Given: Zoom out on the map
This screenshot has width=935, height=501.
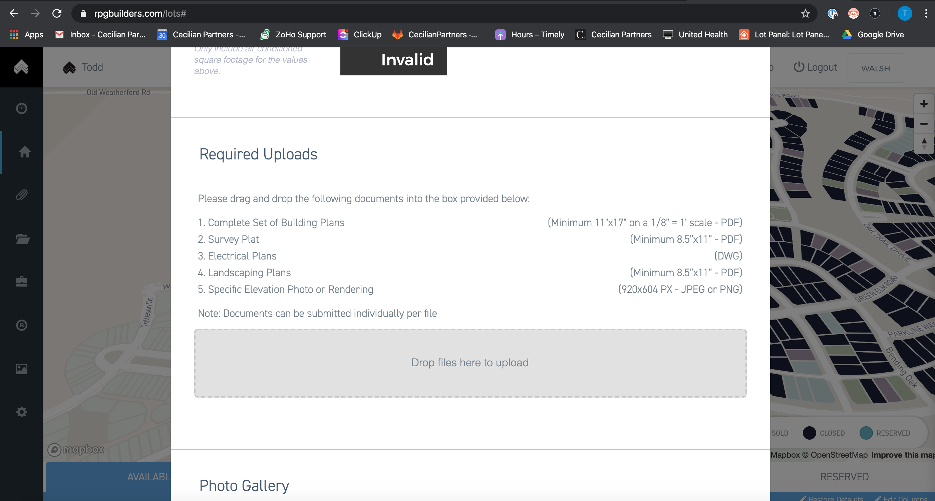Looking at the screenshot, I should (x=924, y=124).
